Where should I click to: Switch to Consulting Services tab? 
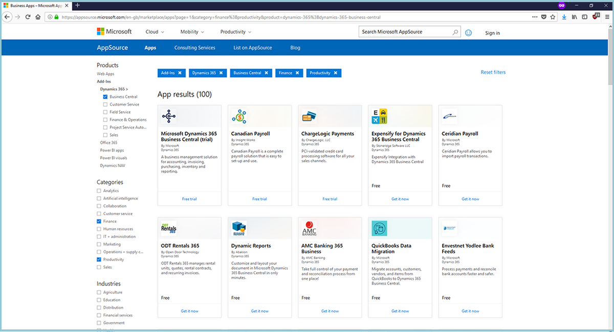194,48
